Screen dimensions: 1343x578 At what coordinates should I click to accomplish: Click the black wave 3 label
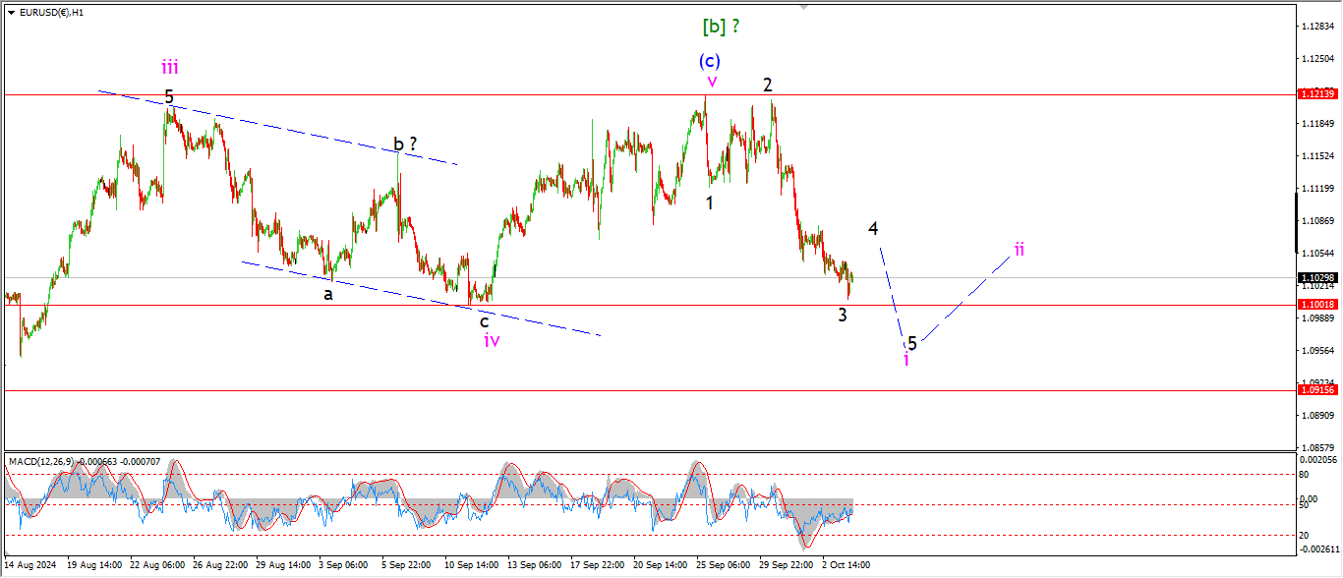point(843,315)
